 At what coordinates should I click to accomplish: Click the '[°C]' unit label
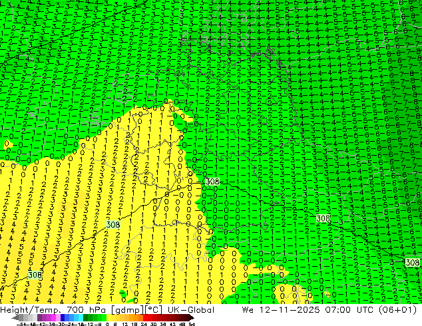click(153, 310)
